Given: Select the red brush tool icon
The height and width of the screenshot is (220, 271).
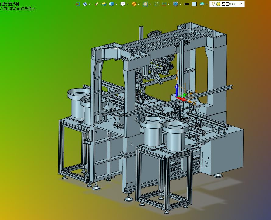Looking at the screenshot, I should [x=97, y=4].
